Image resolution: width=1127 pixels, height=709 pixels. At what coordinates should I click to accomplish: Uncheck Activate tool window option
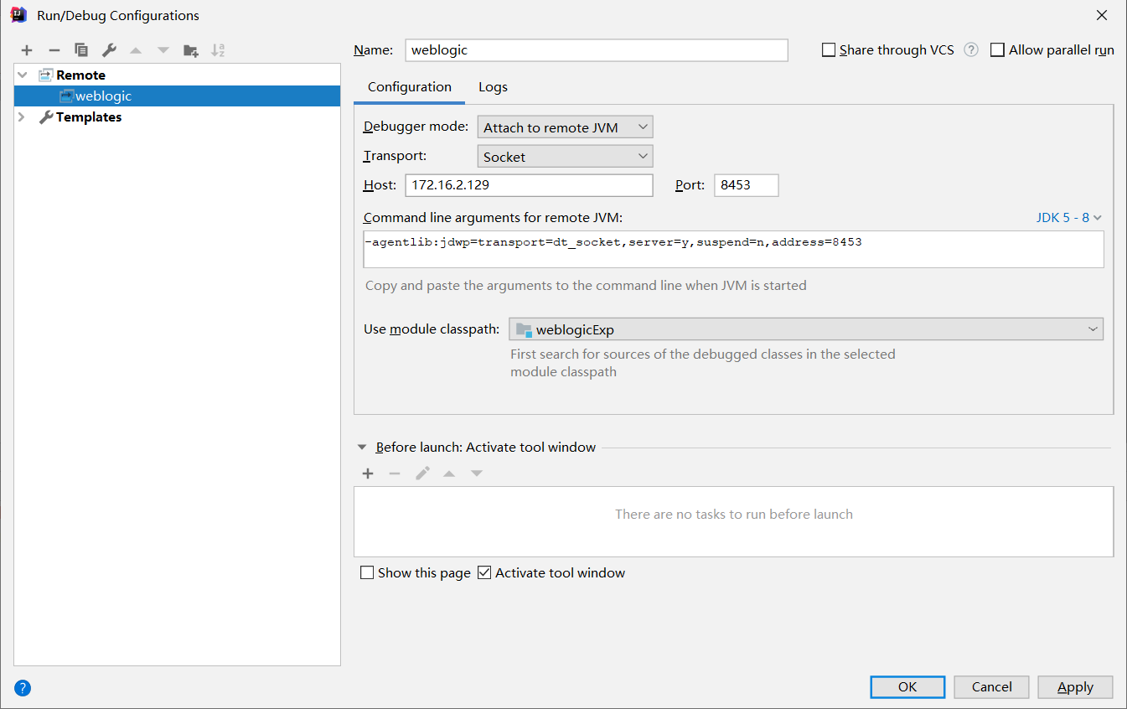click(484, 573)
